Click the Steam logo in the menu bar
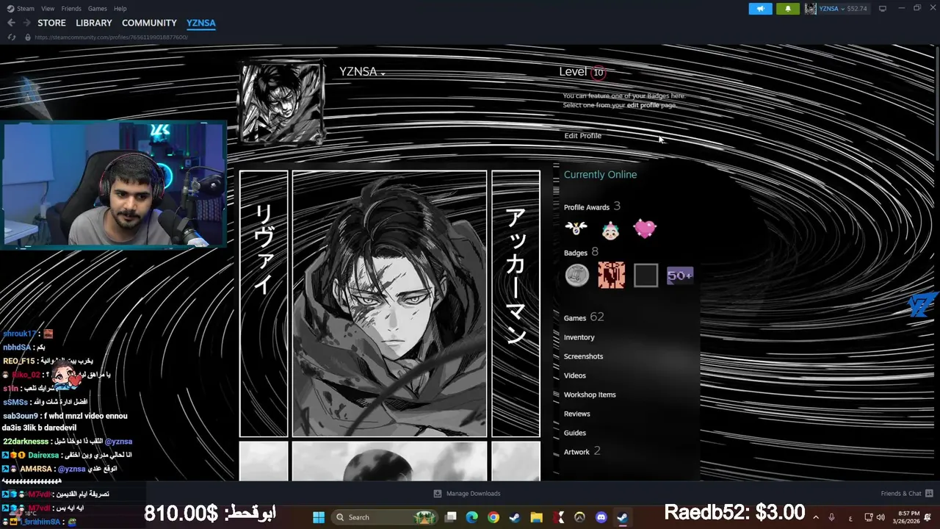Image resolution: width=940 pixels, height=529 pixels. (x=10, y=9)
